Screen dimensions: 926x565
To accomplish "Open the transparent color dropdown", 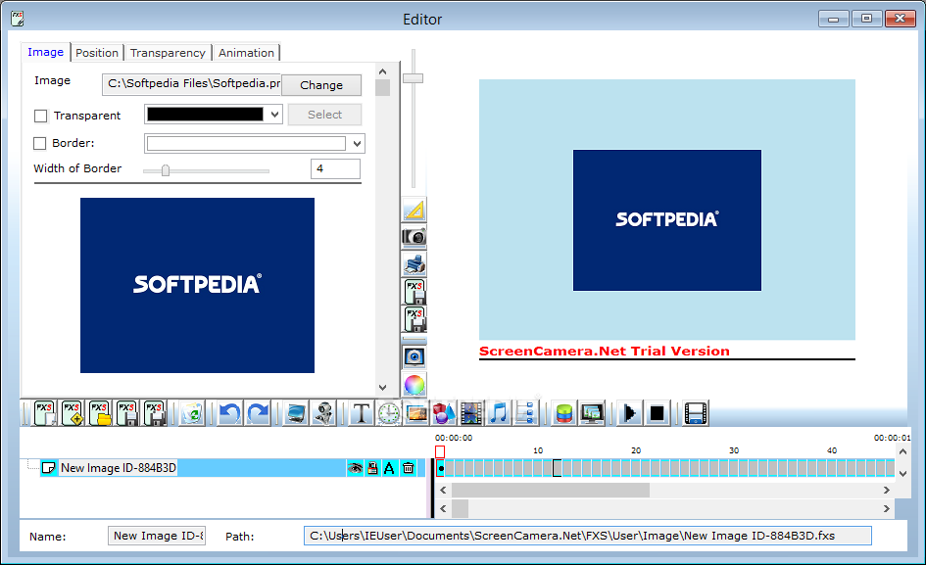I will [274, 115].
